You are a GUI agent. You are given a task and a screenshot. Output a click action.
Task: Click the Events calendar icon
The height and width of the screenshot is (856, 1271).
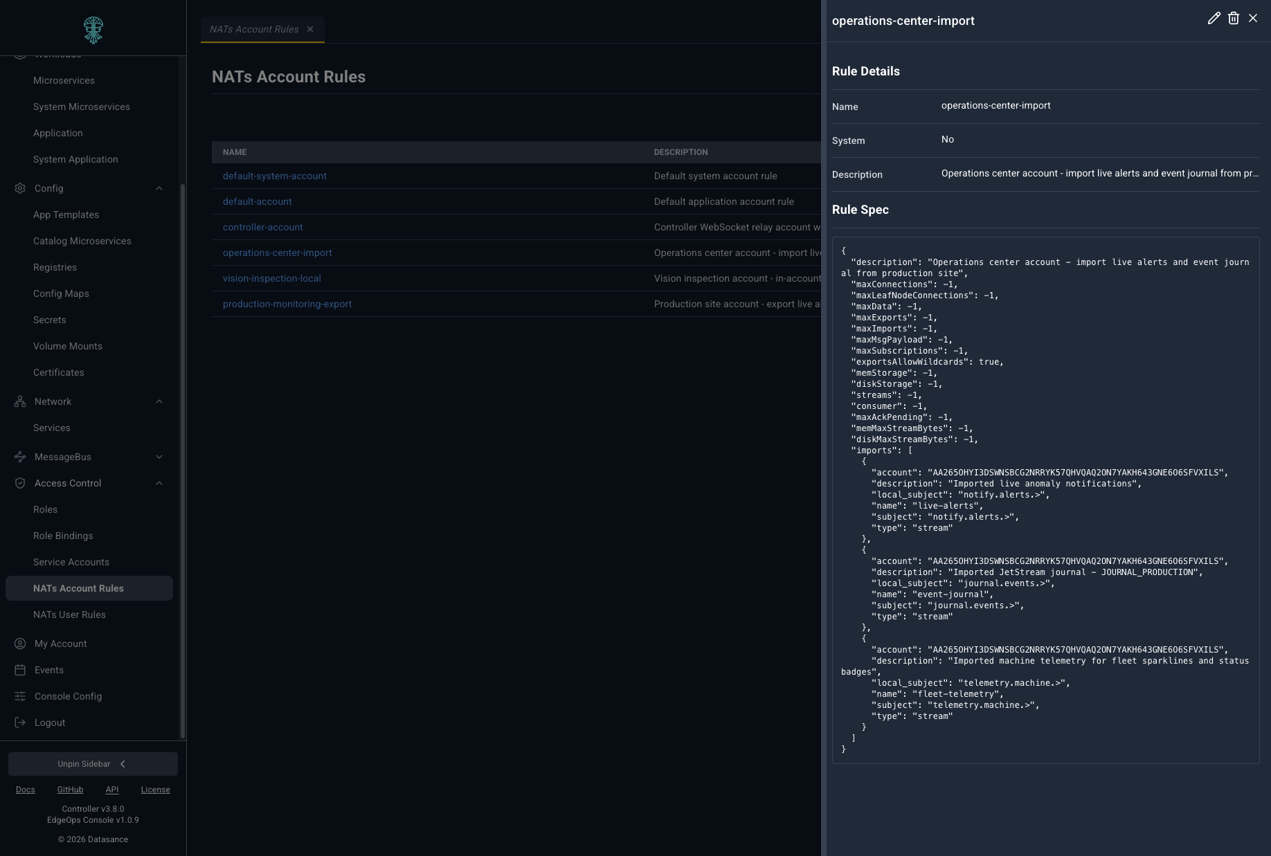[x=20, y=670]
